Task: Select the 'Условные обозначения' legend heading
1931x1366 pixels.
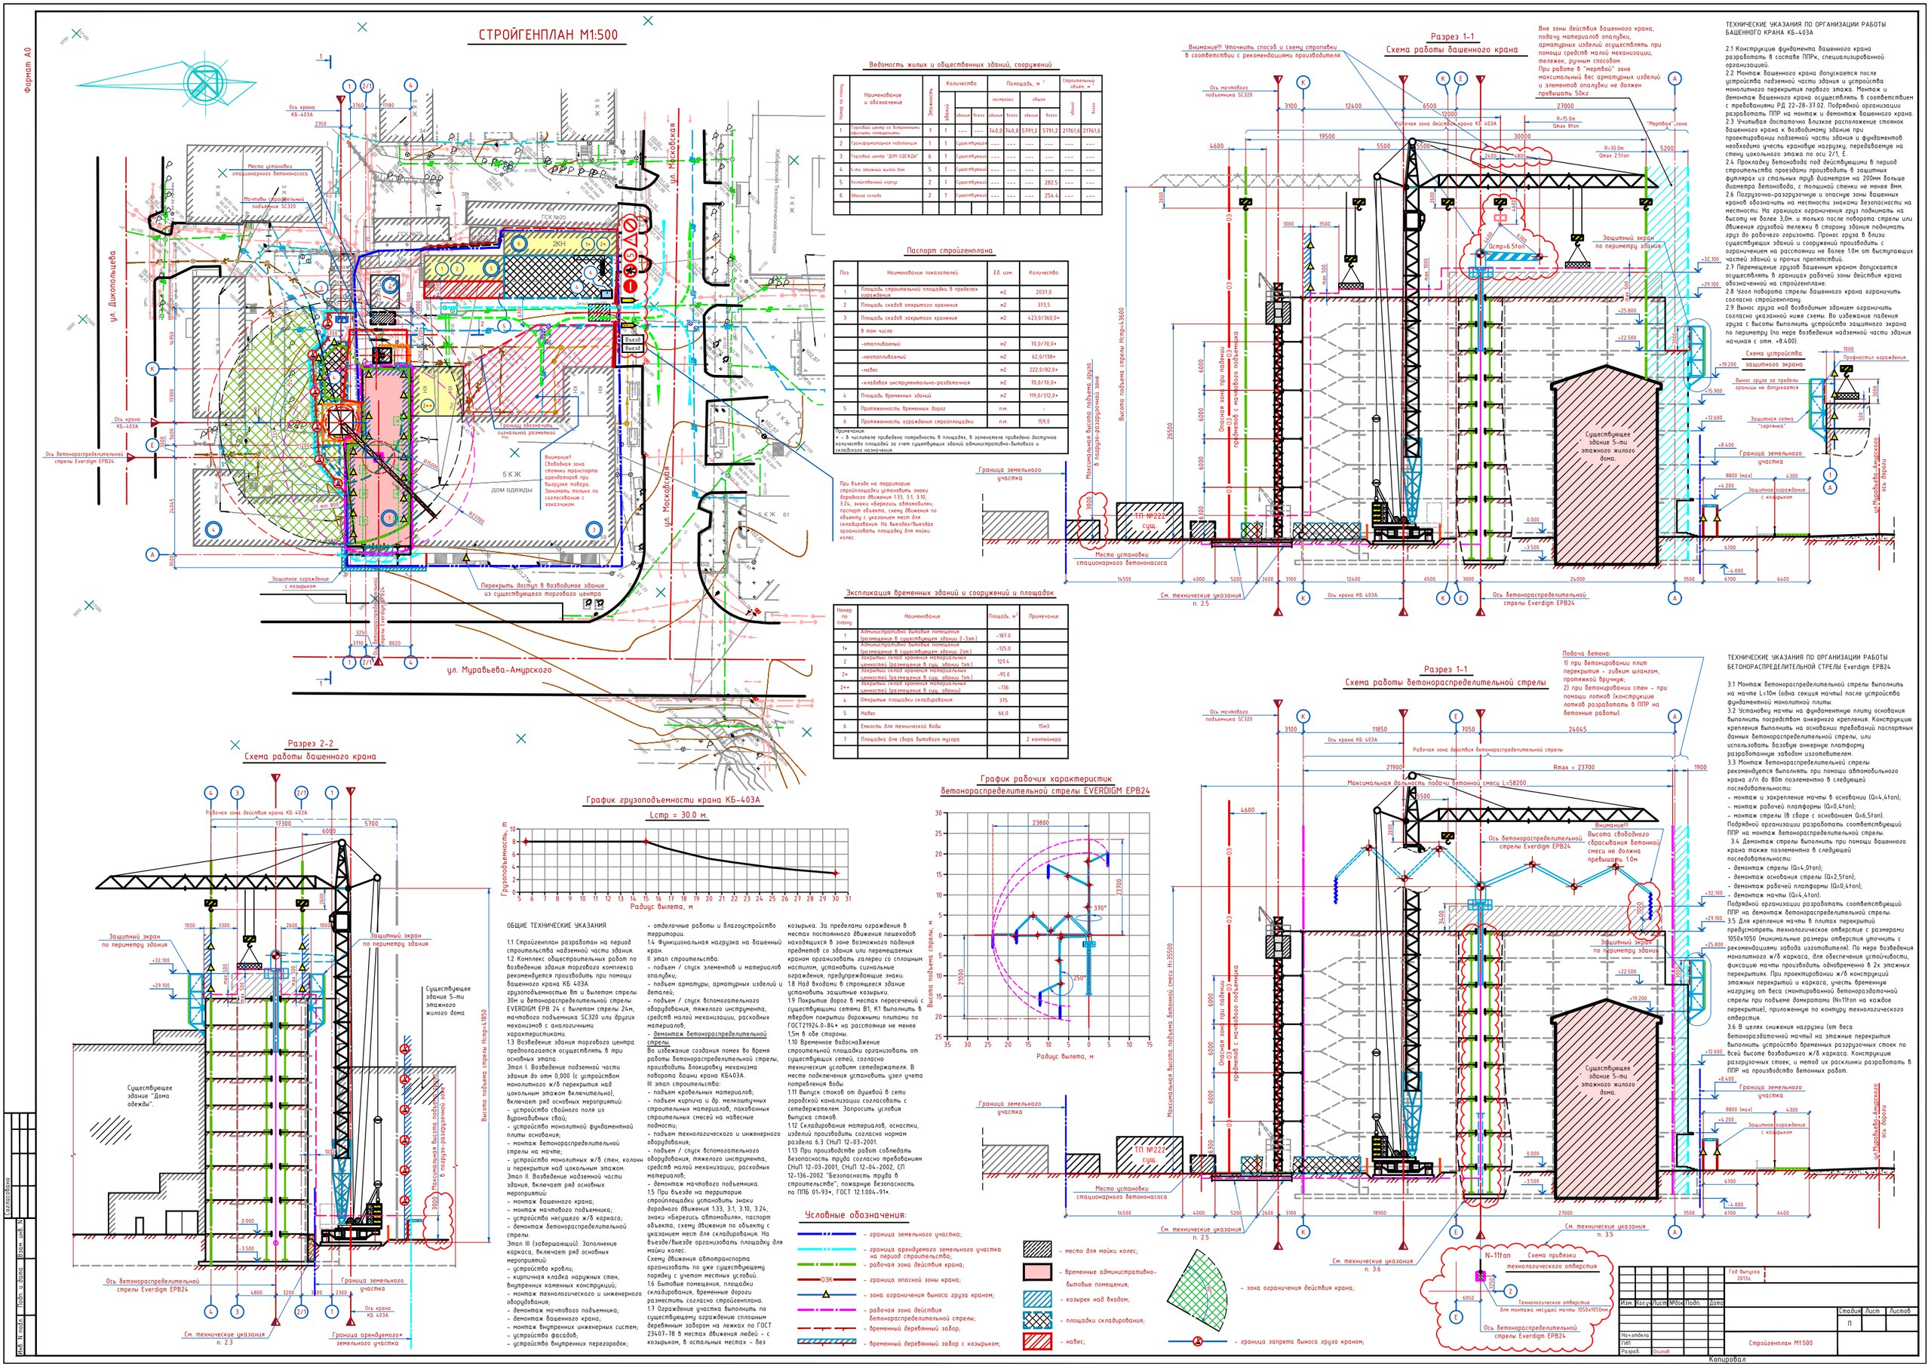Action: (856, 1215)
